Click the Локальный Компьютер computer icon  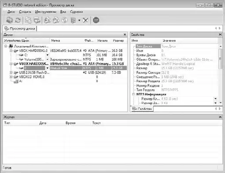pos(11,46)
